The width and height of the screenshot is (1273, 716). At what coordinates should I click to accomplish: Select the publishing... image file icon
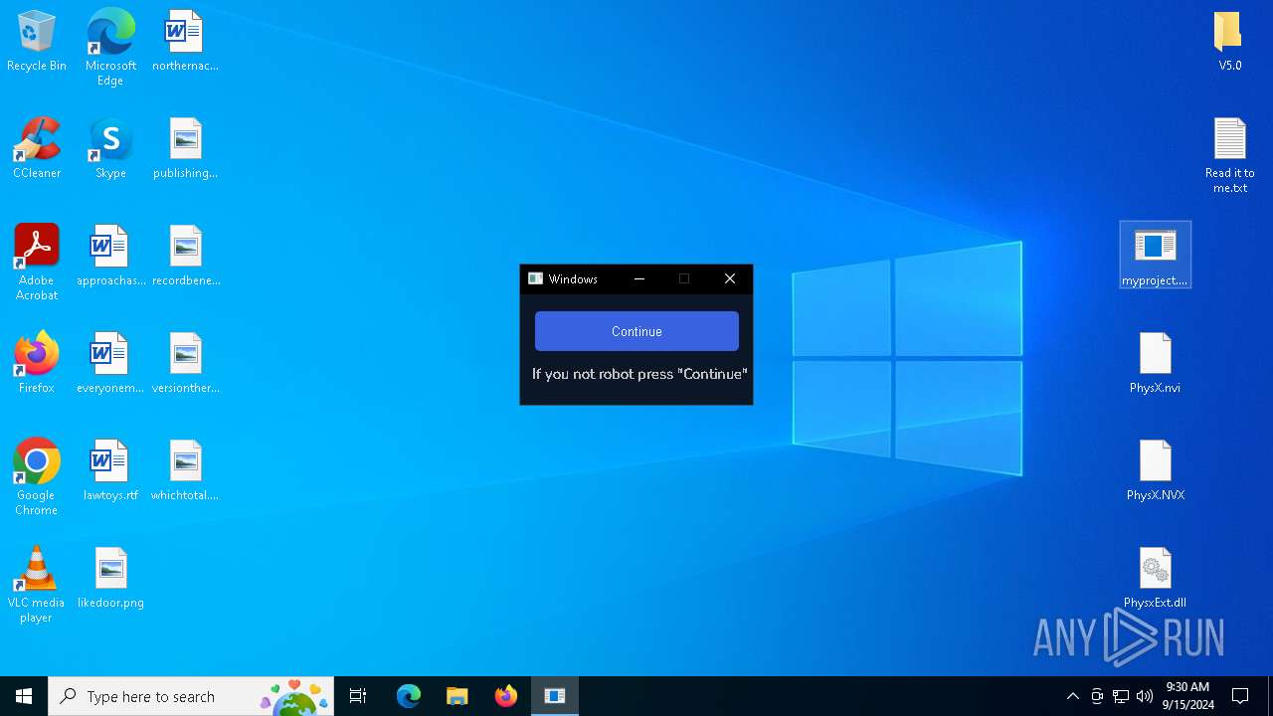(185, 148)
